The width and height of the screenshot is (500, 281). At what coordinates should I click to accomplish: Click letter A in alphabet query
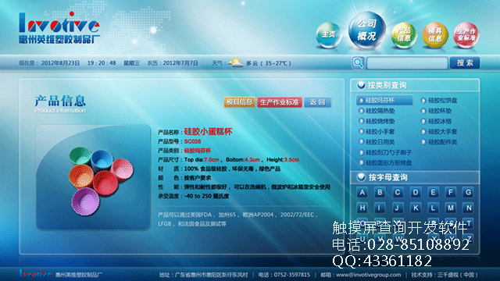click(362, 193)
